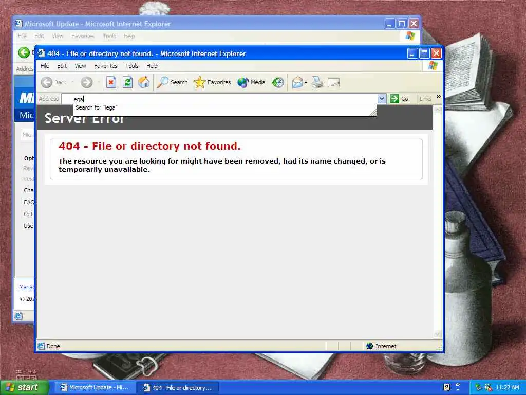
Task: Open the Tools menu in the 404 window
Action: coord(132,66)
